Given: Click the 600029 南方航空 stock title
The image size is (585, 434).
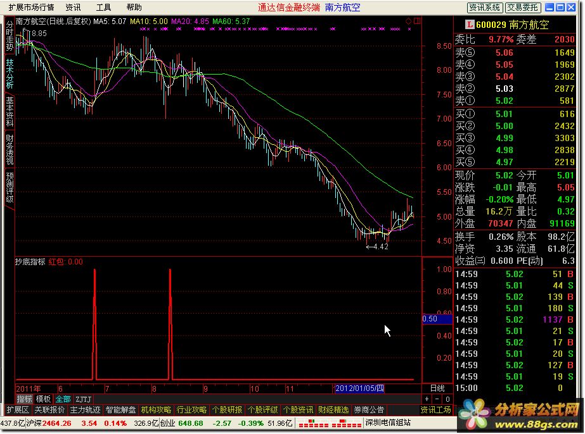Looking at the screenshot, I should tap(512, 25).
